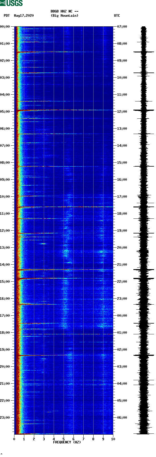The width and height of the screenshot is (156, 457).
Task: Click the 13:00 PDT time label
Action: pos(5,248)
